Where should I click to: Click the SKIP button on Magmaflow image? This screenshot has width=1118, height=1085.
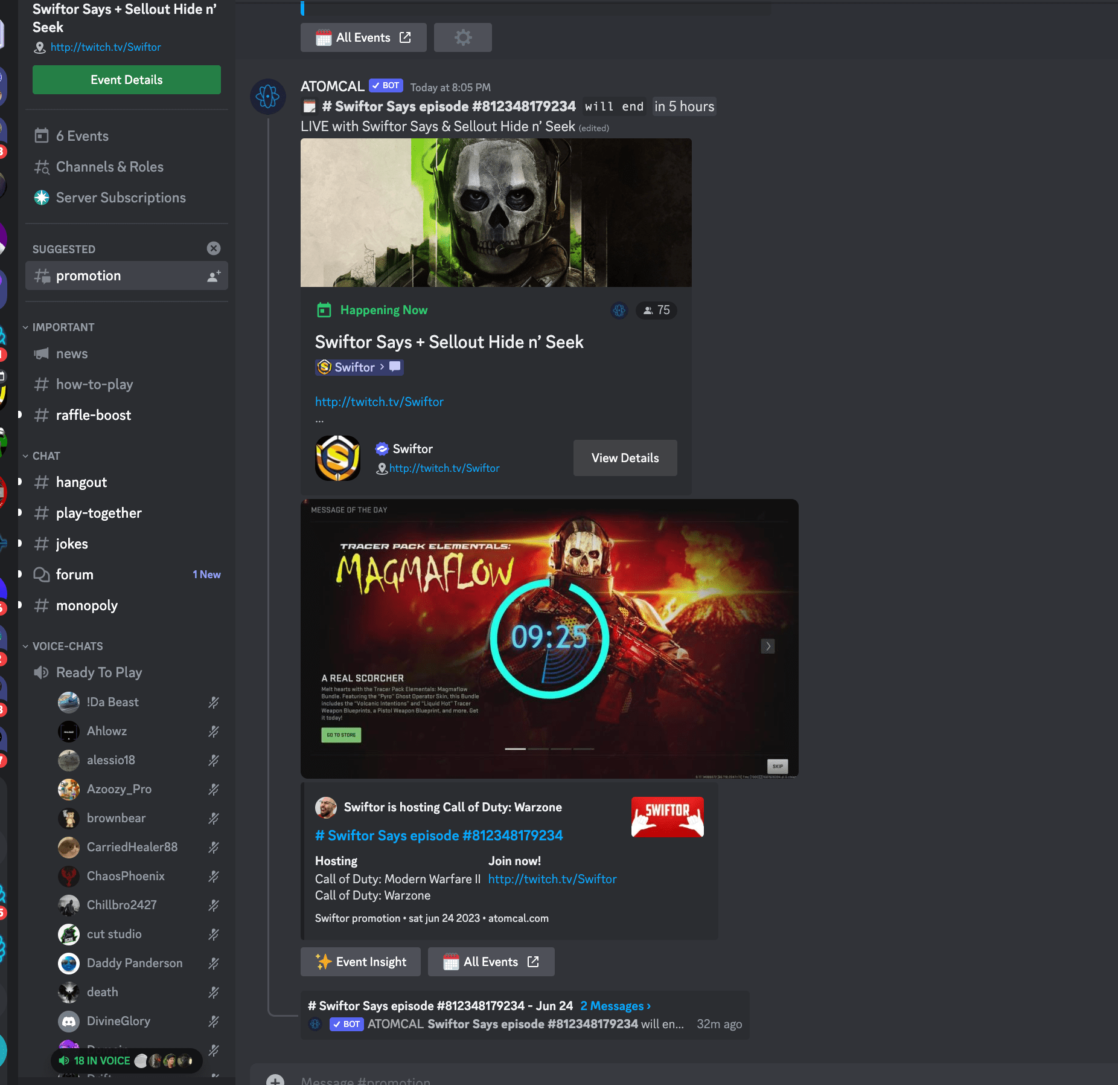[x=778, y=766]
